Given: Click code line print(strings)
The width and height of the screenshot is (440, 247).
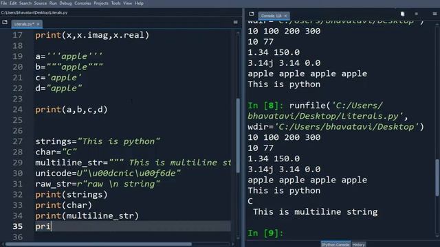Looking at the screenshot, I should [x=71, y=195].
